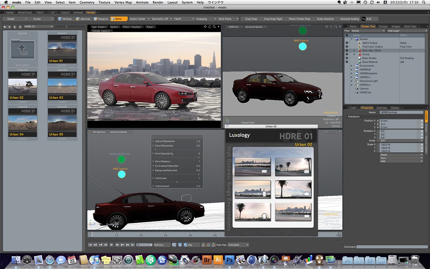Click the Options... button in timeline bar

point(162,245)
